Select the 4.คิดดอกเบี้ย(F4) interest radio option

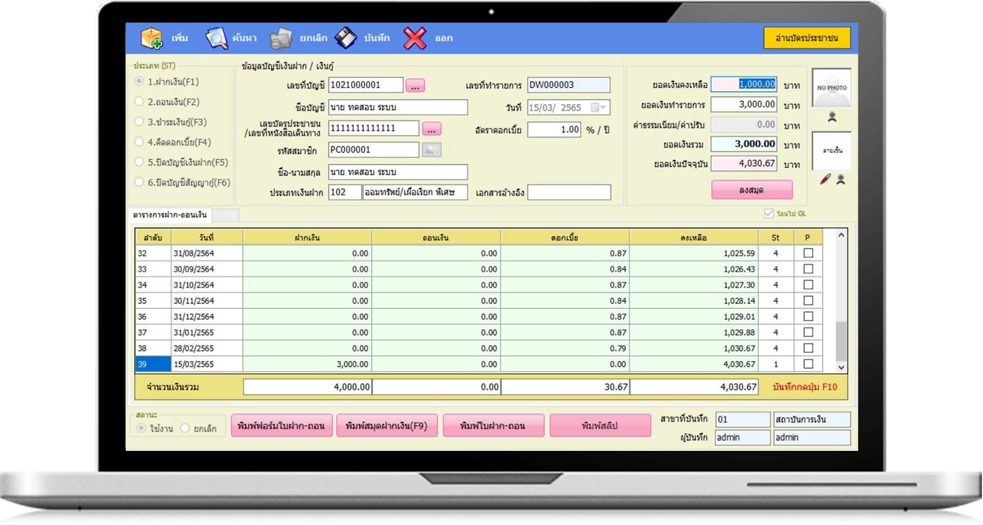(140, 142)
